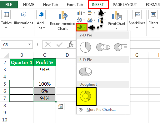The height and width of the screenshot is (123, 160).
Task: Expand the Illustrations dropdown arrow
Action: (x=23, y=28)
